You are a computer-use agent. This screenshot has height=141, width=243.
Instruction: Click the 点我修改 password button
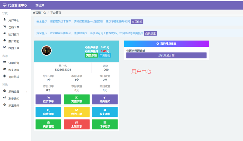pyautogui.click(x=137, y=22)
